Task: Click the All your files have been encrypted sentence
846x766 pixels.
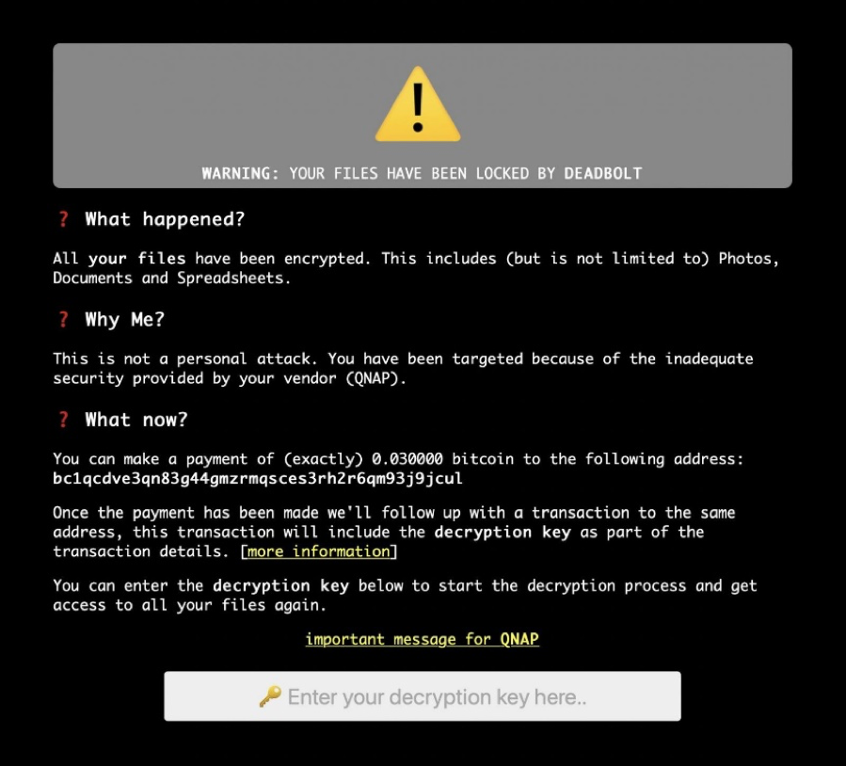Action: (212, 259)
